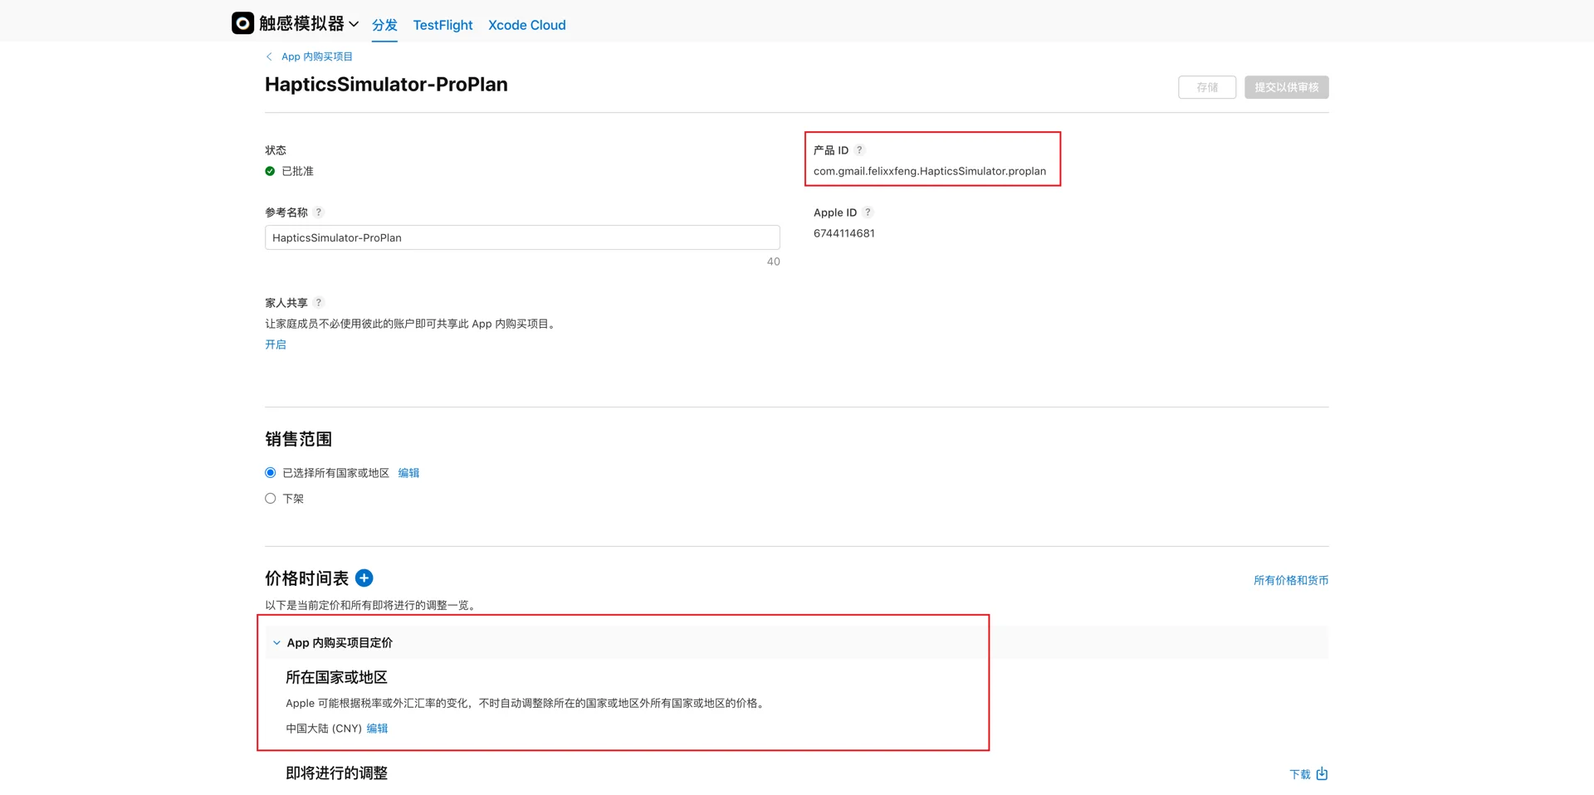Collapse the App 内购买项目定价 section

click(276, 643)
